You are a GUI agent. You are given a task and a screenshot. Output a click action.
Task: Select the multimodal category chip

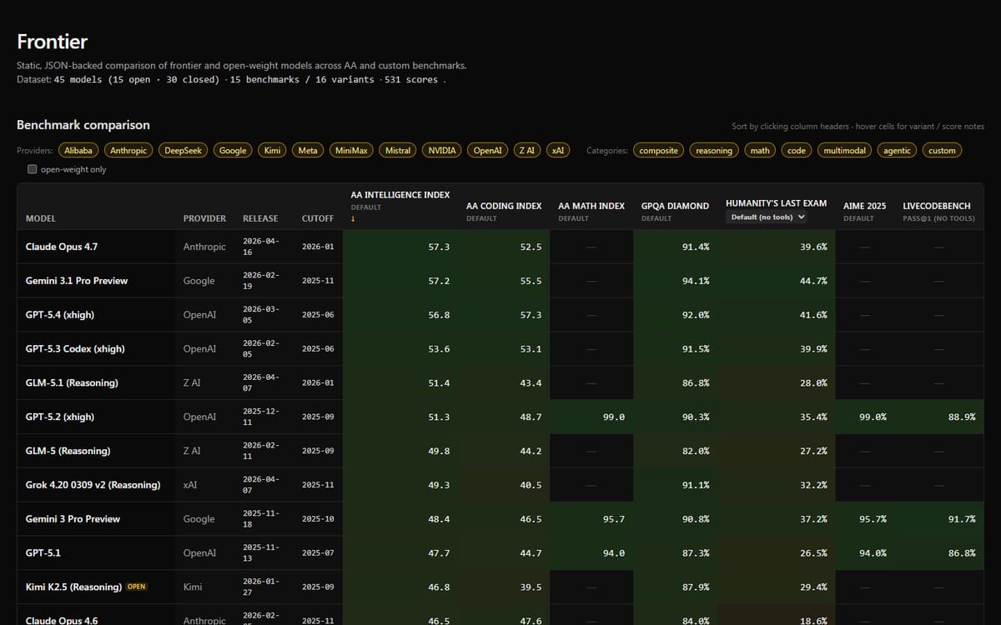845,151
